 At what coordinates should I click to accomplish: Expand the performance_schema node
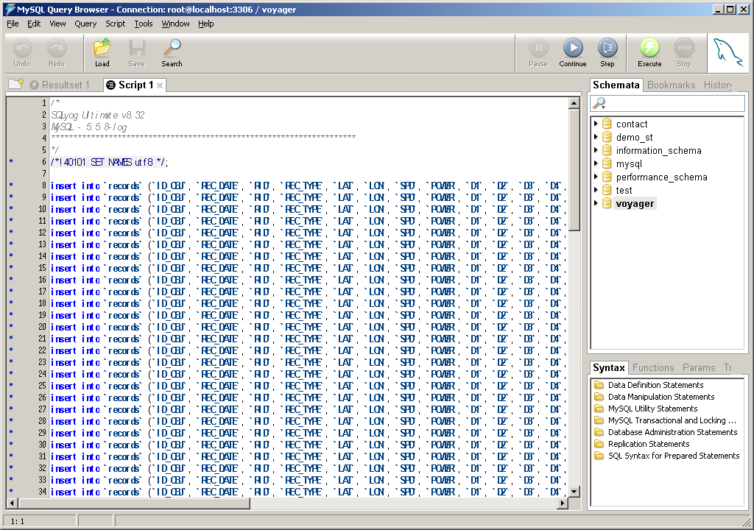click(596, 177)
